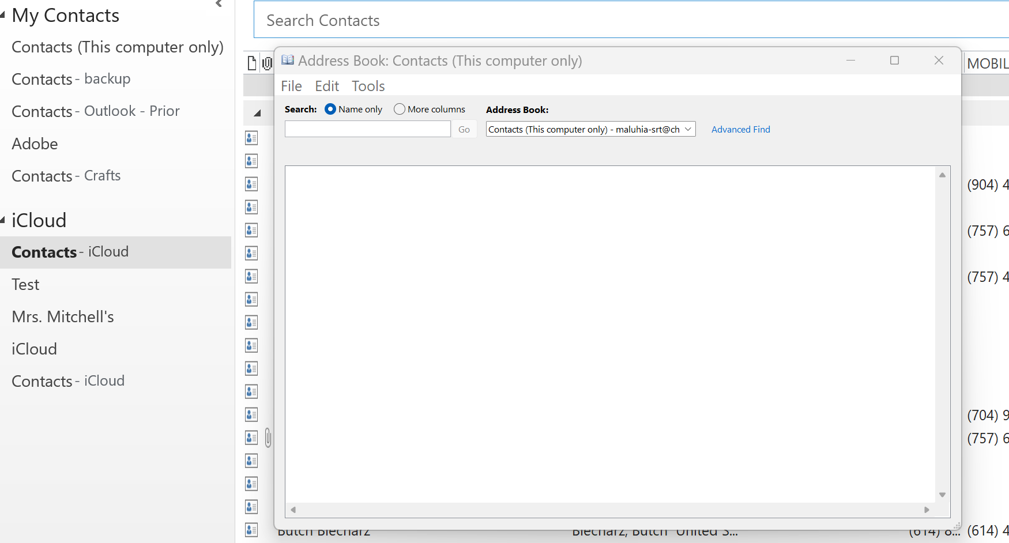This screenshot has width=1009, height=543.
Task: Click the scroll left arrow in results list
Action: (293, 510)
